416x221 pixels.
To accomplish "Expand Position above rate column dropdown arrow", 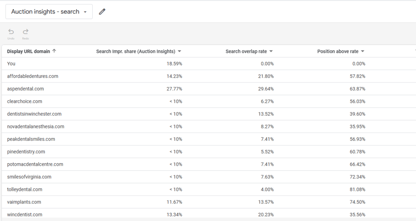I will point(363,51).
